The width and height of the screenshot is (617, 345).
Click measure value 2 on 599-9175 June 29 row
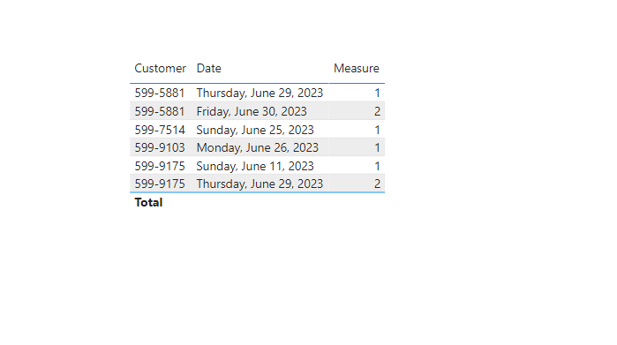click(377, 184)
